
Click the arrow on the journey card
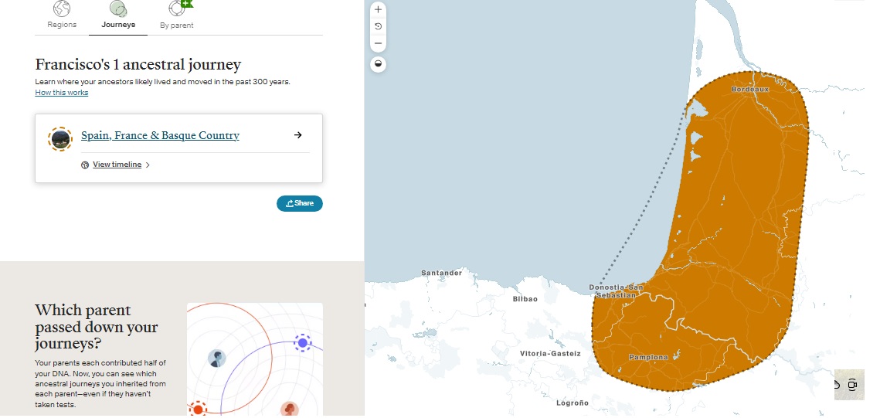point(298,135)
